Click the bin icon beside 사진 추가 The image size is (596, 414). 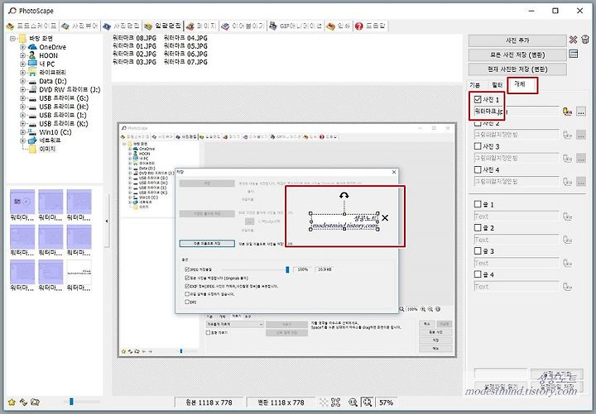click(584, 40)
